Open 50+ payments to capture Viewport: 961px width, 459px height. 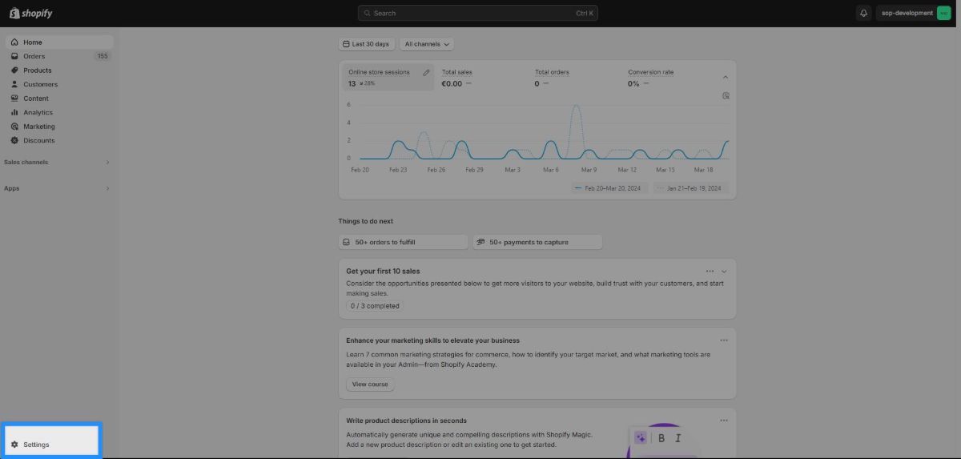(537, 242)
